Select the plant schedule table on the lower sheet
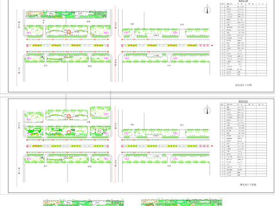 point(243,140)
